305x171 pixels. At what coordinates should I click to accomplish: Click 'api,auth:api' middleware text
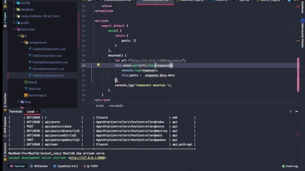pyautogui.click(x=182, y=144)
